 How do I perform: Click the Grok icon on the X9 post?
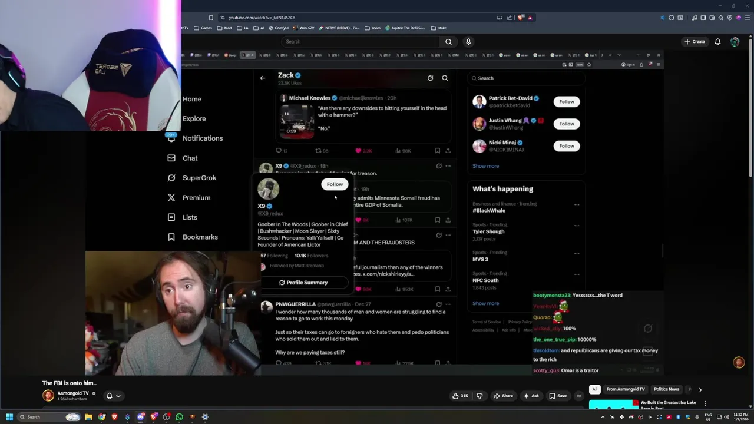[x=439, y=166]
